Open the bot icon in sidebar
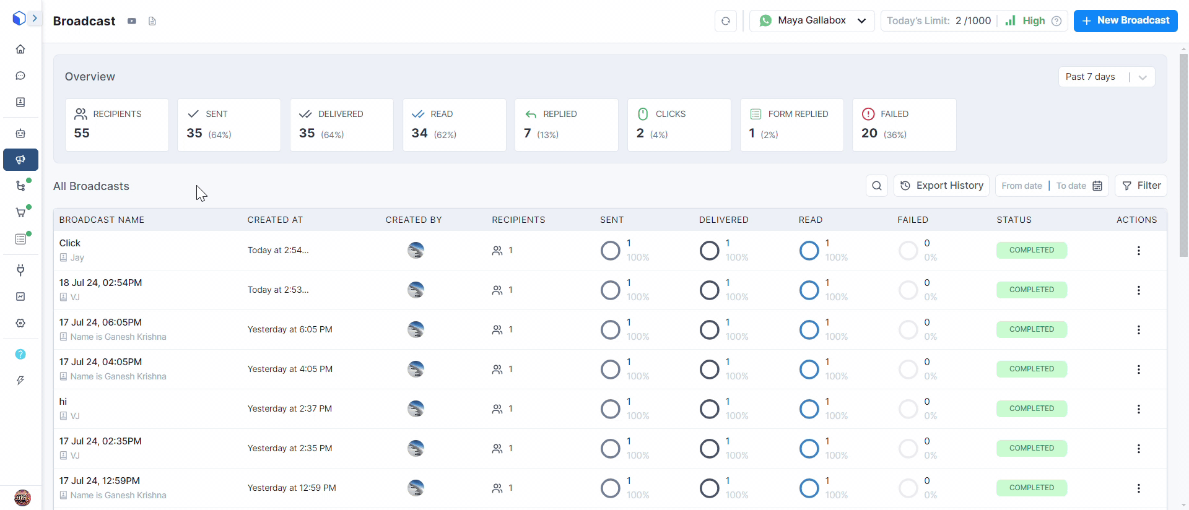The height and width of the screenshot is (510, 1189). pos(20,133)
